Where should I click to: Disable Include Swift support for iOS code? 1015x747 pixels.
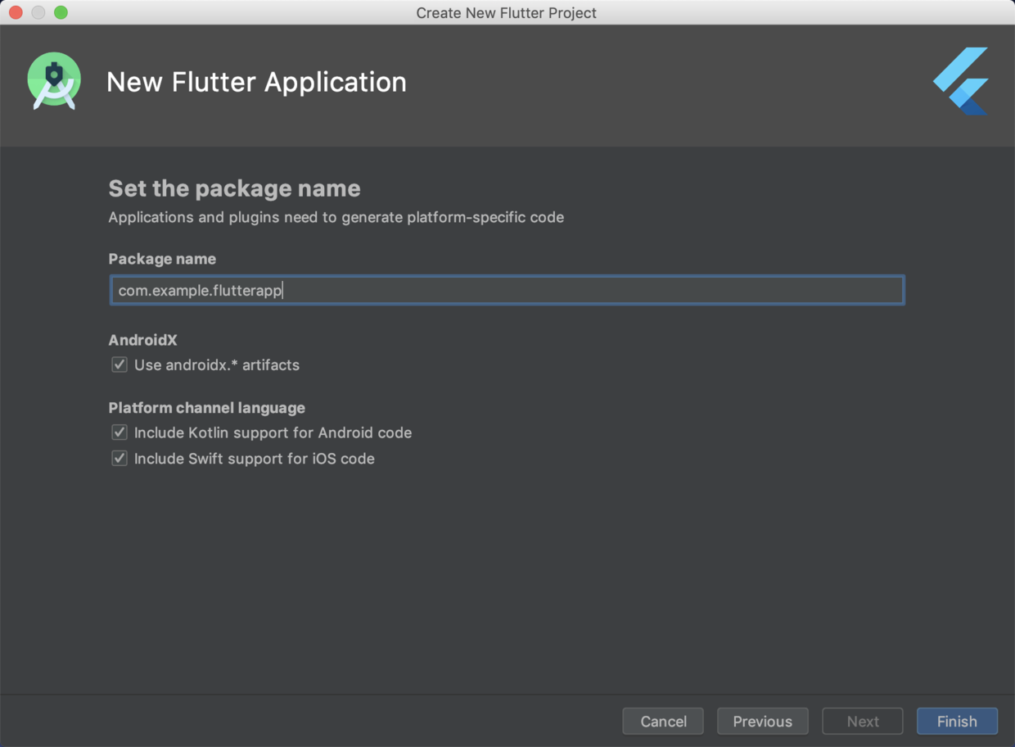[120, 459]
